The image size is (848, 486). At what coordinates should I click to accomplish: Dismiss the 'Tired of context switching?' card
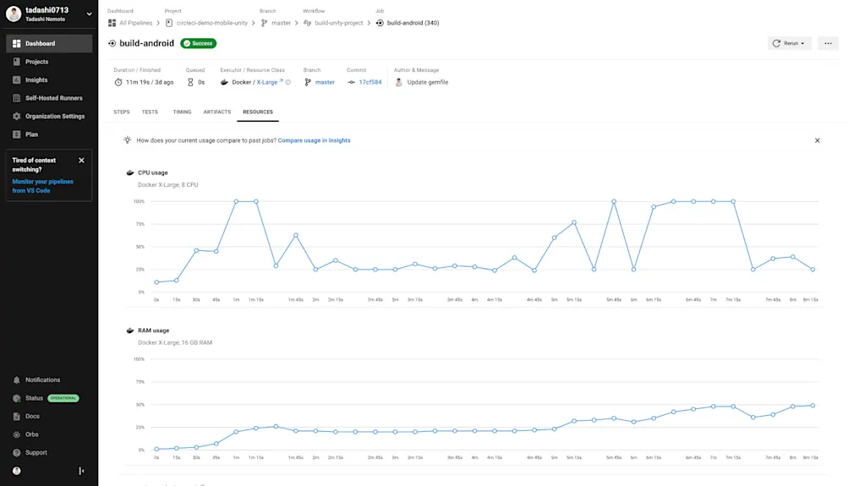click(82, 161)
